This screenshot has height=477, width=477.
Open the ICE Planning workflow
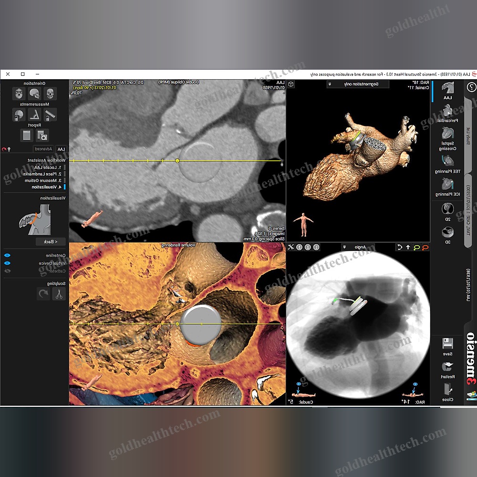(x=447, y=187)
